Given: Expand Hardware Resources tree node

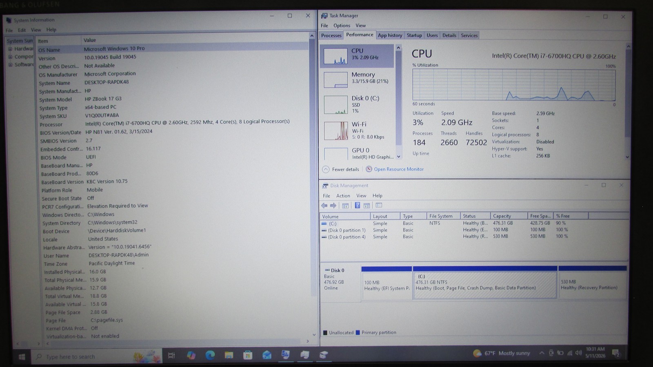Looking at the screenshot, I should (x=10, y=49).
